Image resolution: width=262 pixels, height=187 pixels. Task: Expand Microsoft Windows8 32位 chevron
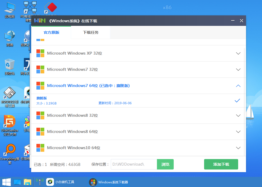238,115
